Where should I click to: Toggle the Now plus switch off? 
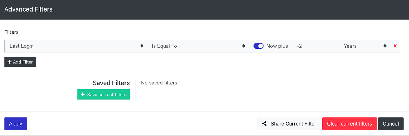coord(258,46)
